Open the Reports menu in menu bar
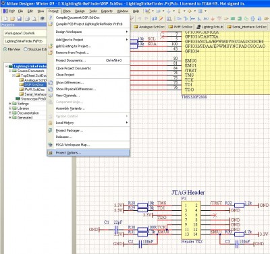The height and width of the screenshot is (254, 270). (x=107, y=11)
